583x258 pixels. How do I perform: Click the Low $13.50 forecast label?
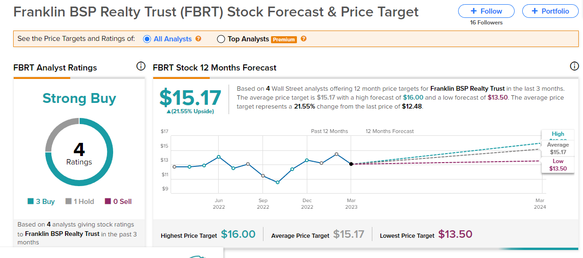pos(558,165)
